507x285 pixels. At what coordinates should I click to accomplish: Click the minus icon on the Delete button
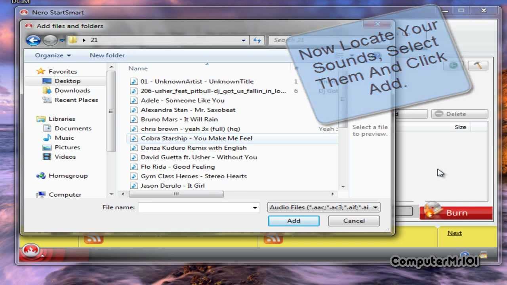click(x=439, y=114)
